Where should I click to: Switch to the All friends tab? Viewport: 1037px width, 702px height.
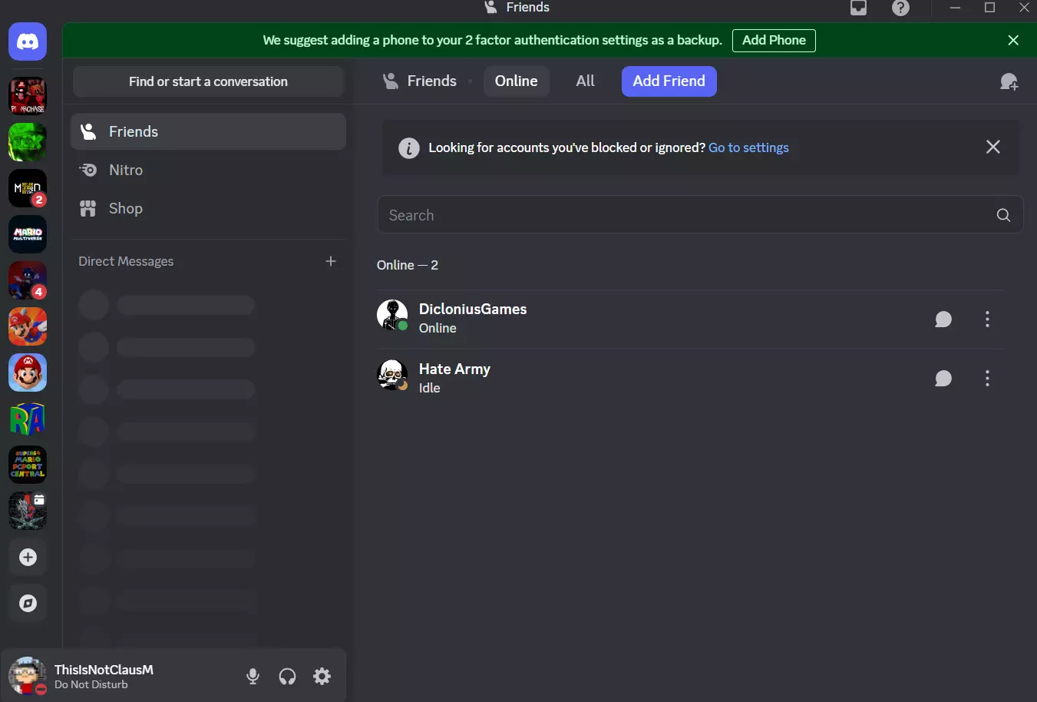585,81
